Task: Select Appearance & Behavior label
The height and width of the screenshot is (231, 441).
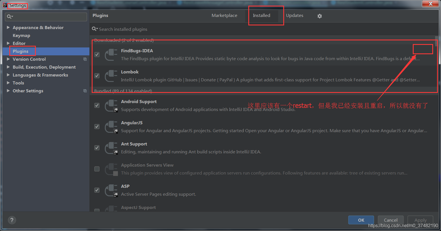Action: (x=38, y=27)
